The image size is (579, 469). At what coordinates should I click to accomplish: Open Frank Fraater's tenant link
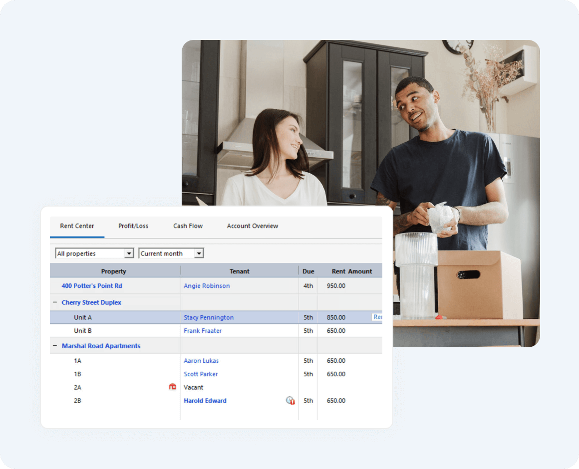203,331
